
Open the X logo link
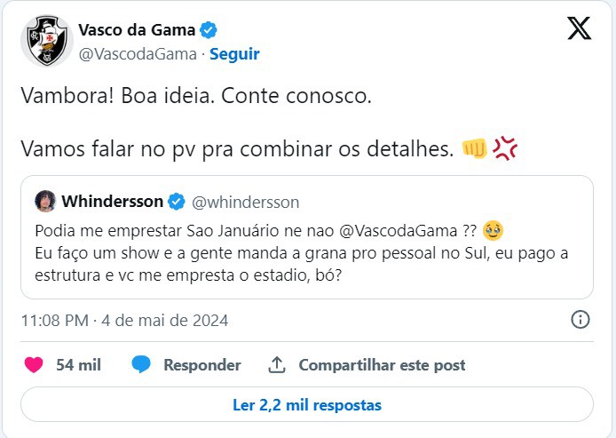(x=579, y=28)
